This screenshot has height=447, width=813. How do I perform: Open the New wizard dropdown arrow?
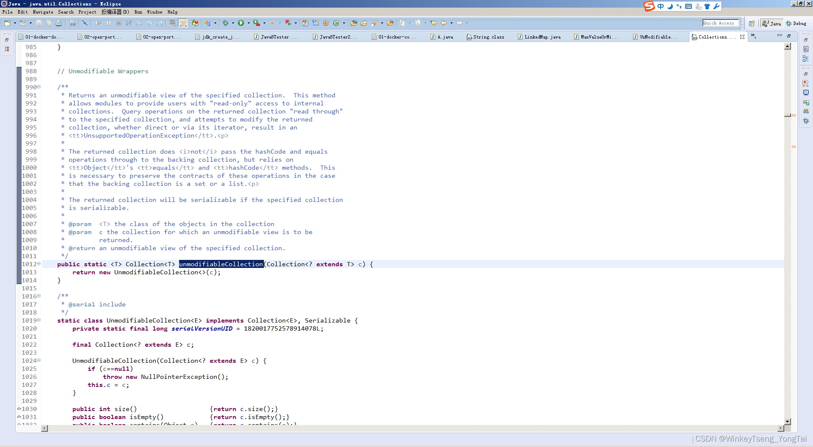point(15,23)
